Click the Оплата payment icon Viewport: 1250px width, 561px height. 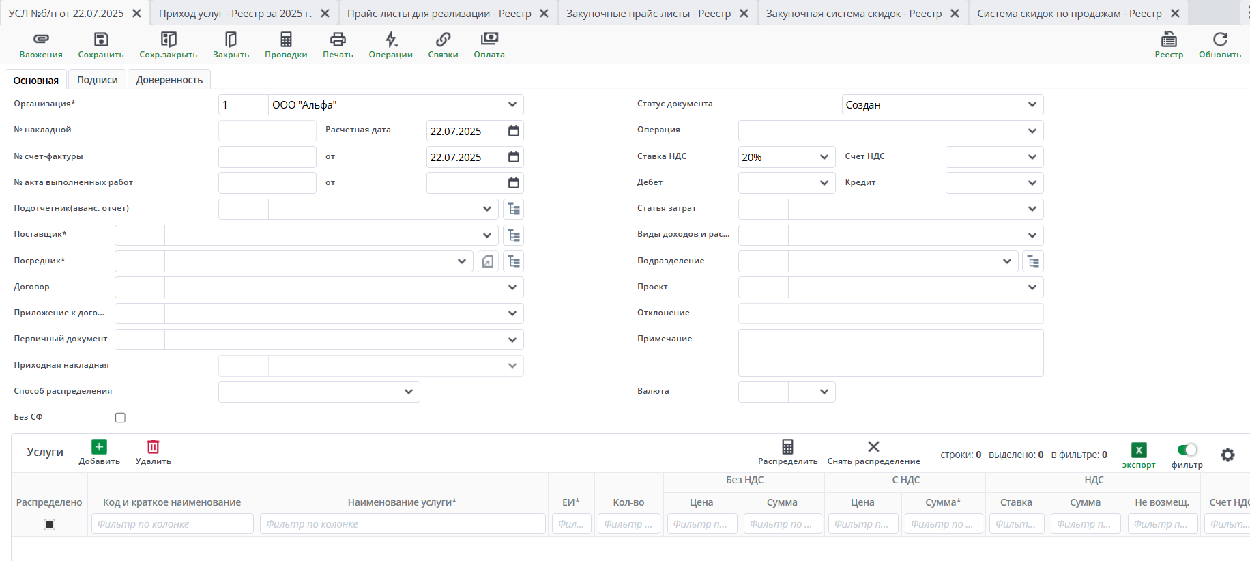point(489,40)
